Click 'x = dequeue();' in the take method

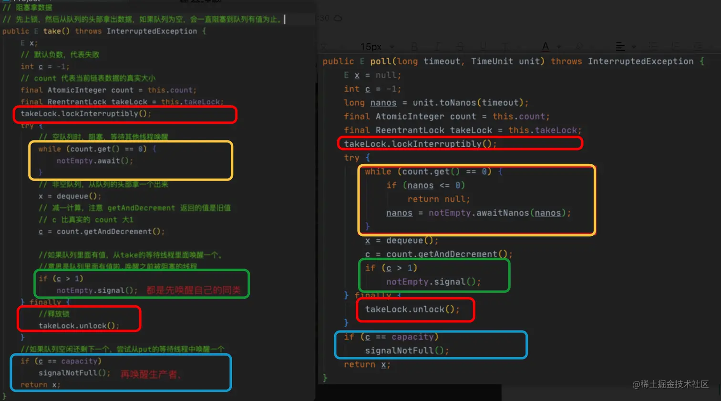[x=70, y=196]
